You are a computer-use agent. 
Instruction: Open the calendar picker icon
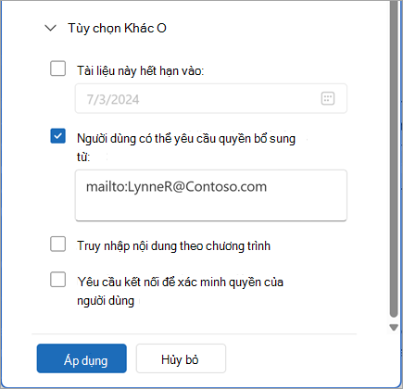point(328,98)
